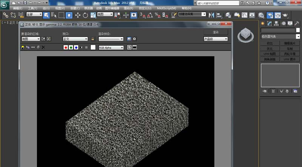Toggle the Angle Snap button
This screenshot has width=302, height=167.
click(x=150, y=15)
